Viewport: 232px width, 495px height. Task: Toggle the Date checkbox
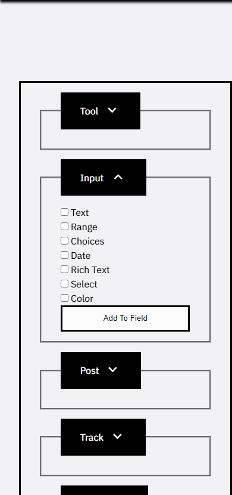click(x=64, y=255)
